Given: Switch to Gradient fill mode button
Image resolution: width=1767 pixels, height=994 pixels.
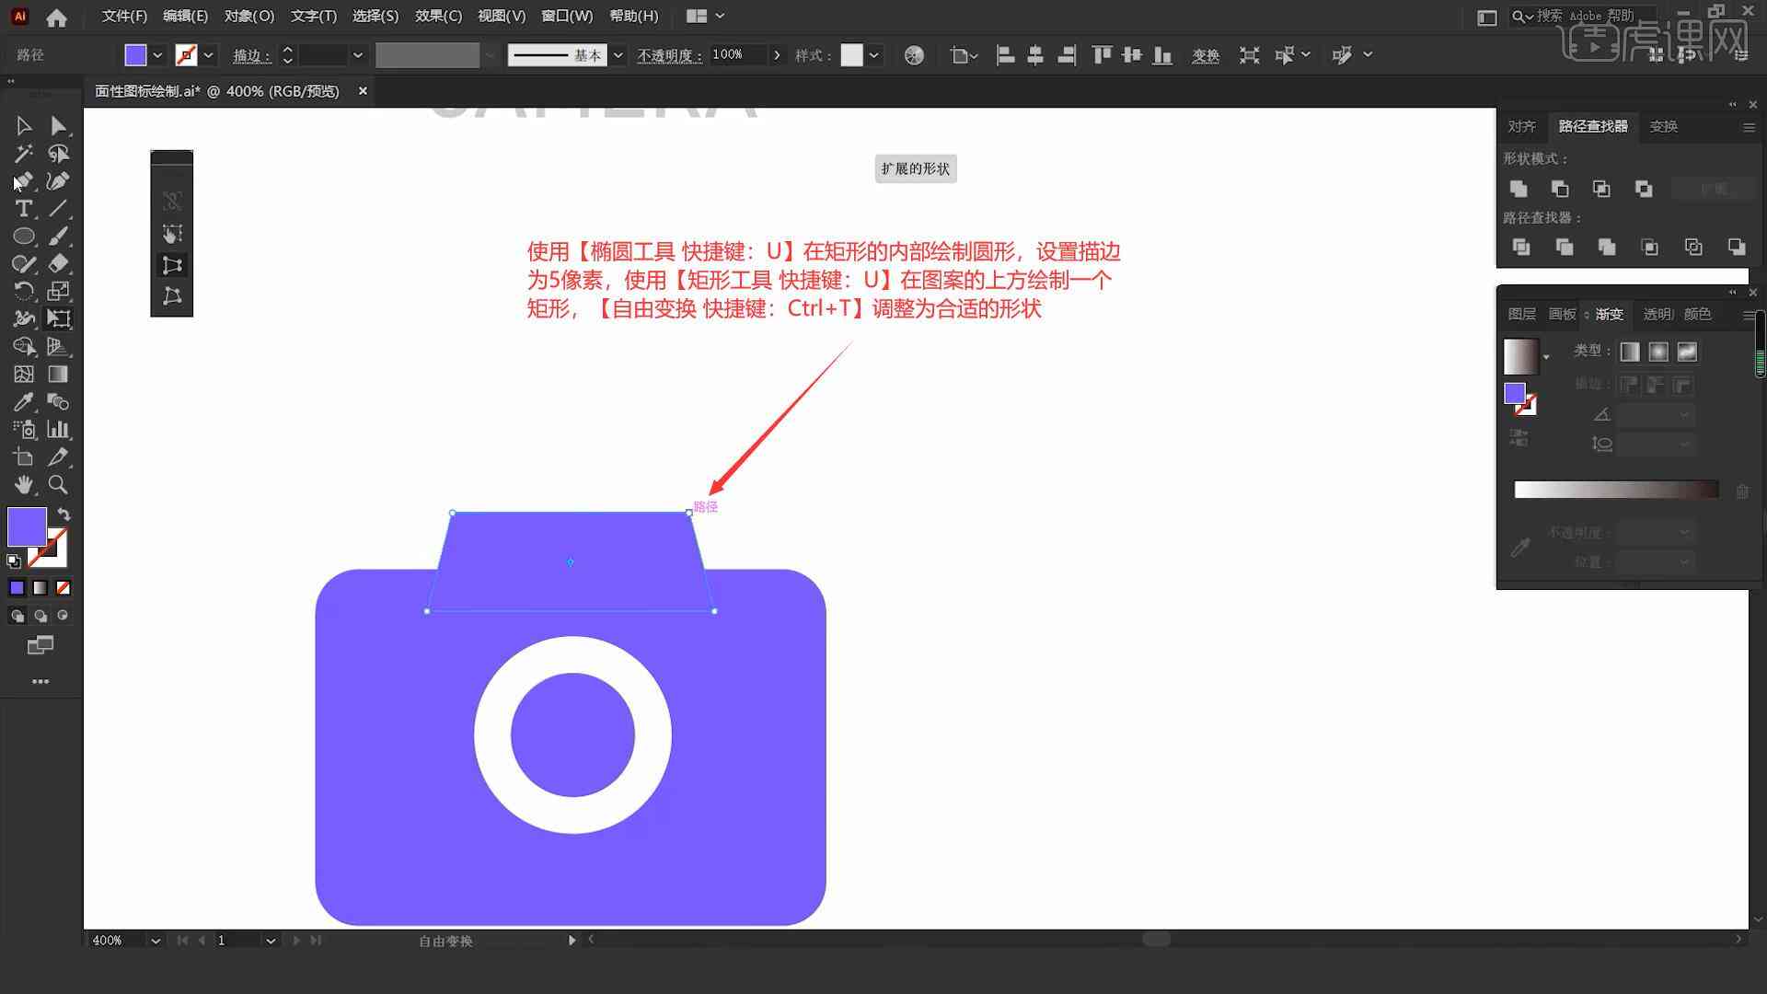Looking at the screenshot, I should 40,587.
